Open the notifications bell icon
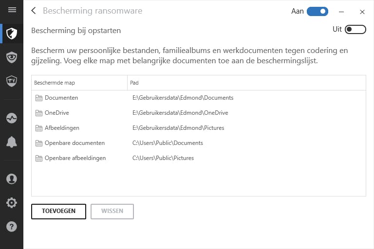The height and width of the screenshot is (249, 374). [x=12, y=142]
